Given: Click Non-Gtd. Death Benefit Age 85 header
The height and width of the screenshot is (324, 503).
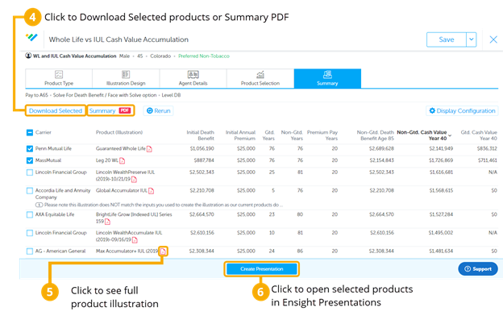Looking at the screenshot, I should pyautogui.click(x=376, y=135).
